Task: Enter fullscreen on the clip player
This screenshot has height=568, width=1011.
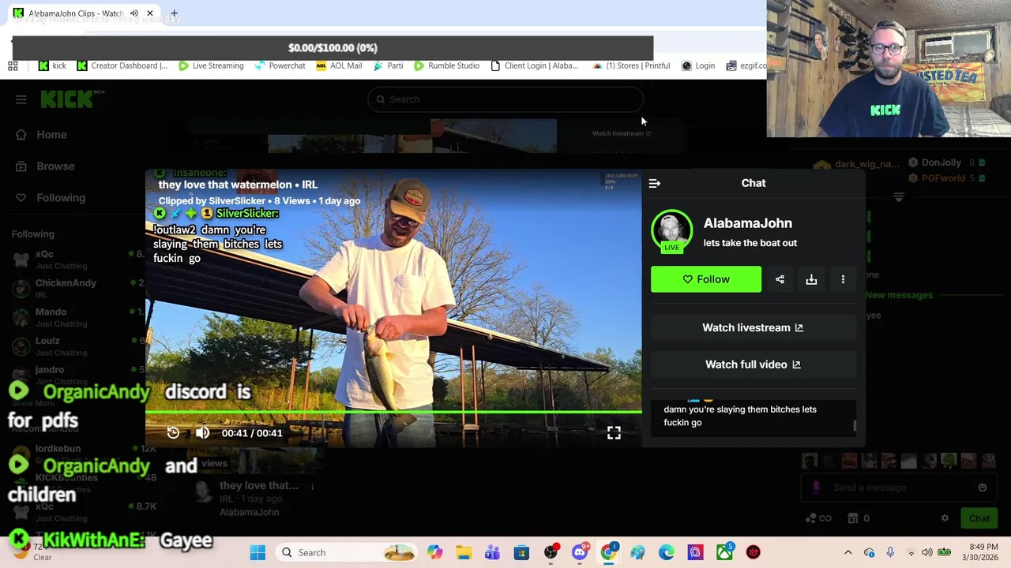Action: [x=614, y=432]
